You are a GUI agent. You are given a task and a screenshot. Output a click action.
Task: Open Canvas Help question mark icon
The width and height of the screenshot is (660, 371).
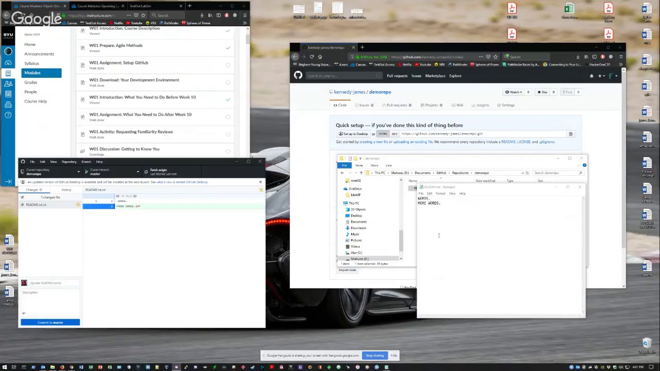(8, 115)
